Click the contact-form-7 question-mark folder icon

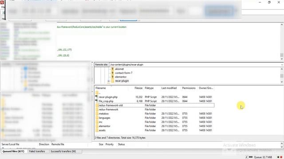[112, 73]
